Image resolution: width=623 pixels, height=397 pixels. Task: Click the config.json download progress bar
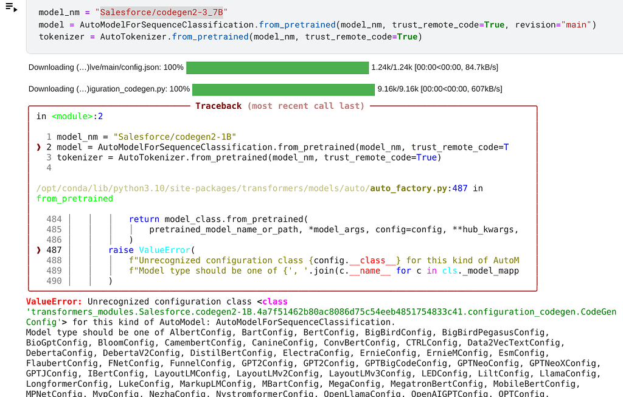click(x=277, y=67)
